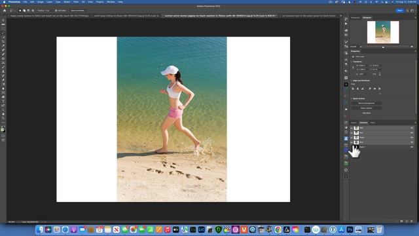Toggle the Anti-alias checkbox

pyautogui.click(x=56, y=10)
